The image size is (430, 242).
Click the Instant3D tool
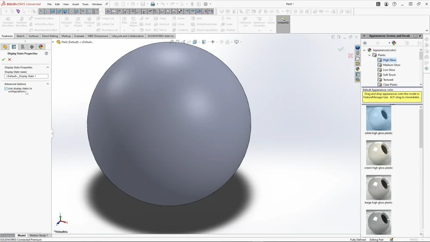coord(283,21)
